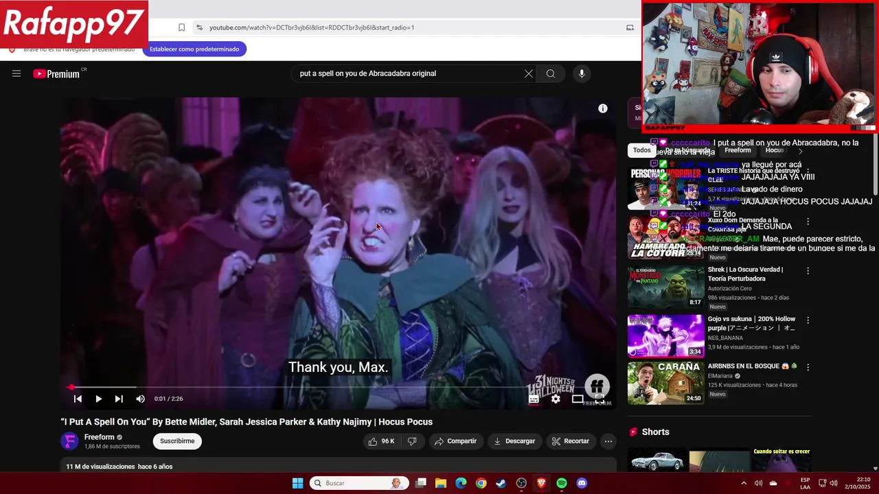This screenshot has width=879, height=494.
Task: Open Spotify from taskbar
Action: click(562, 483)
